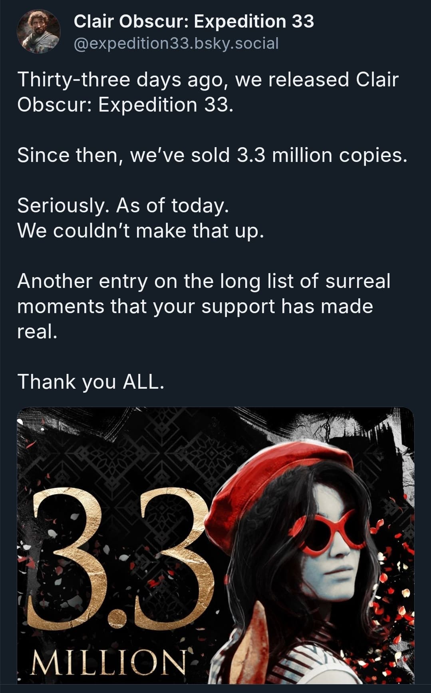Screen dimensions: 431x693
Task: Click the "Thirty-three days ago" line
Action: pyautogui.click(x=208, y=80)
